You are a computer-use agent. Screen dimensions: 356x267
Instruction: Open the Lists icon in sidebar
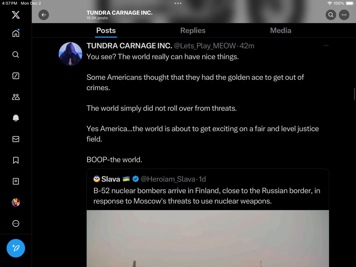(16, 181)
